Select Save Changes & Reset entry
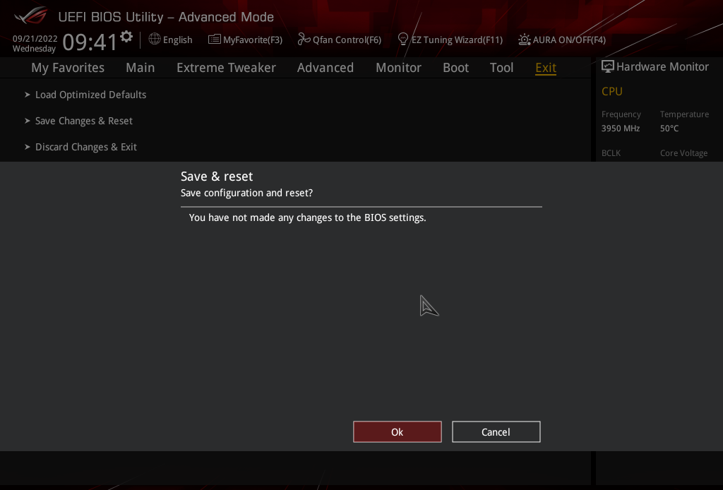Screen dimensions: 723x490 83,121
